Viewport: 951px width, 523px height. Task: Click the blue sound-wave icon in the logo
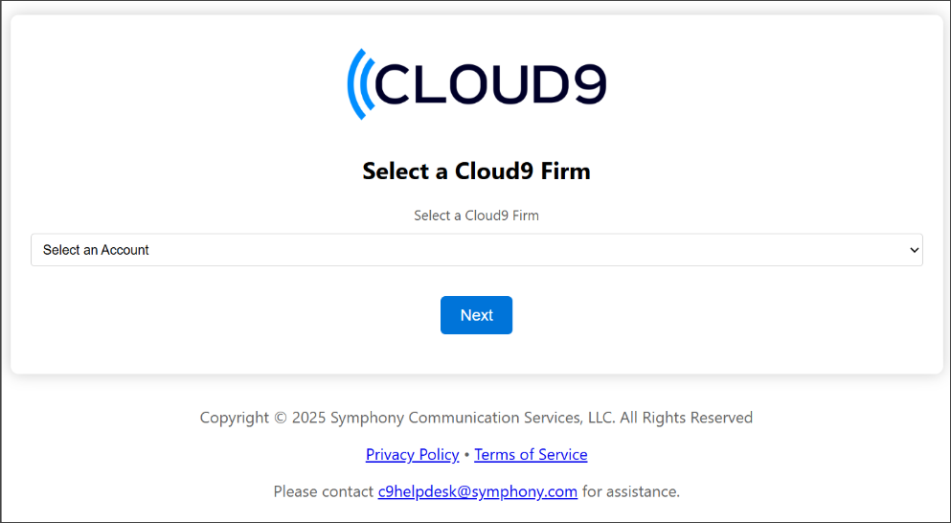point(359,83)
